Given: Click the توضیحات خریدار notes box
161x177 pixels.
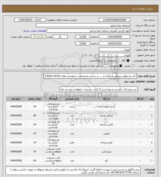Looking at the screenshot, I should (73, 171).
